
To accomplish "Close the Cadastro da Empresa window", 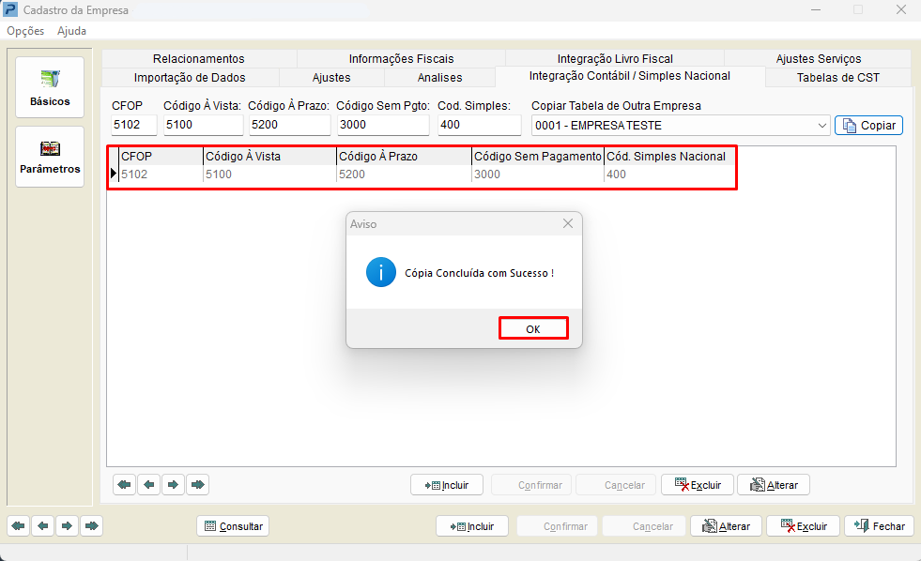I will 901,10.
